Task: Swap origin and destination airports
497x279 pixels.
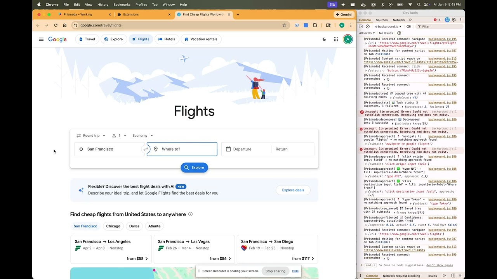Action: pos(146,149)
